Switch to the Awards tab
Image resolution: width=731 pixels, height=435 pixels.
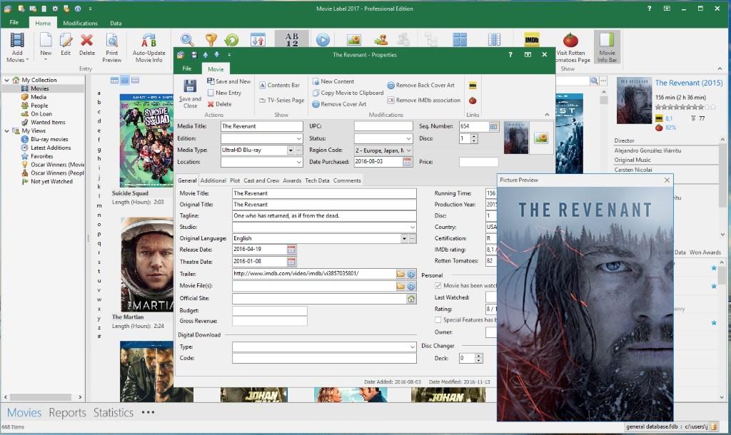tap(292, 180)
